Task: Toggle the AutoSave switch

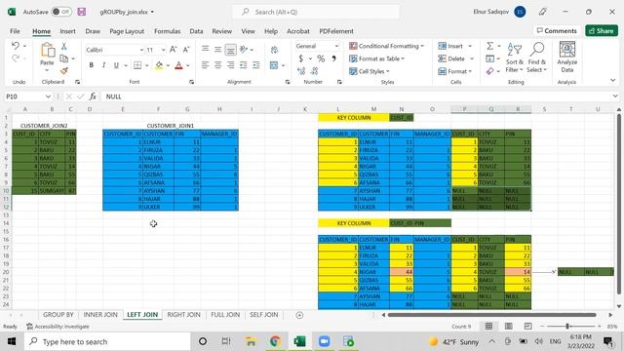Action: (61, 12)
